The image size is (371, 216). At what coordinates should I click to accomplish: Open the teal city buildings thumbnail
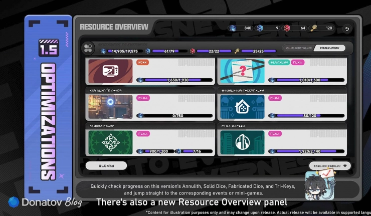[x=242, y=142]
